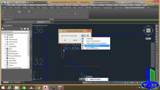160x90 pixels.
Task: Click the search keyword input field
Action: pos(104,2)
